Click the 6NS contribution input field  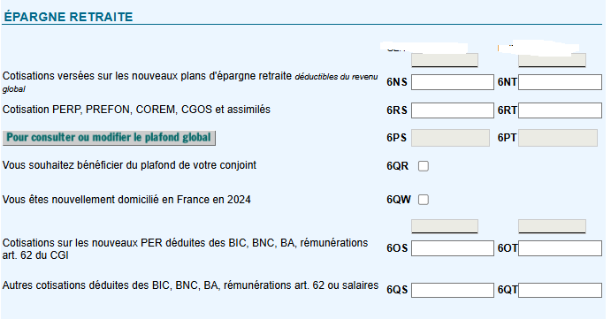coord(453,82)
